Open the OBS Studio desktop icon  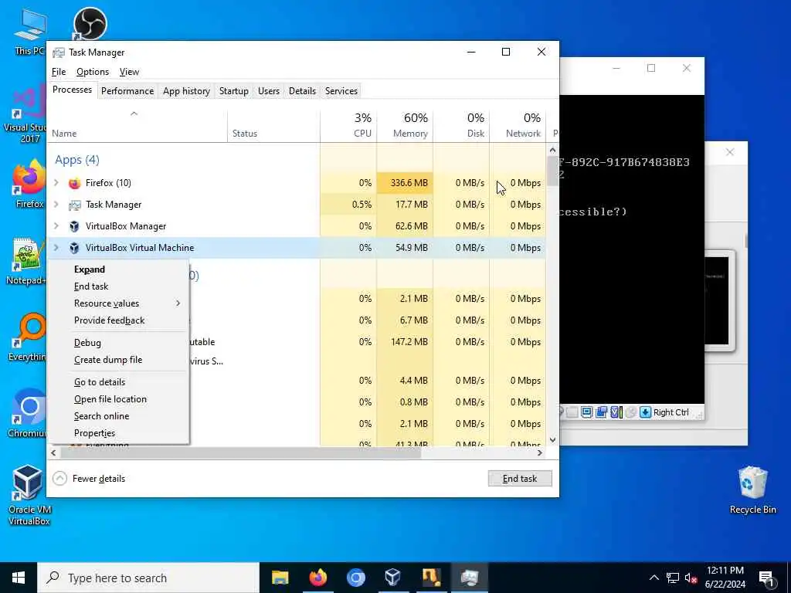(90, 23)
